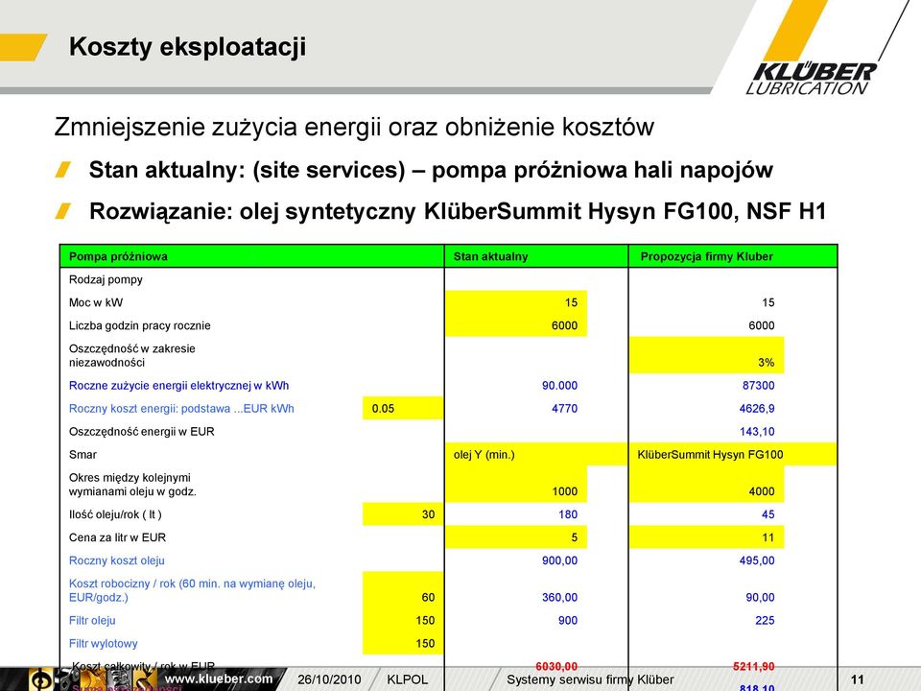Click the 'Oszczędność w zakresie niezawodności' label
The width and height of the screenshot is (921, 691).
[x=132, y=355]
